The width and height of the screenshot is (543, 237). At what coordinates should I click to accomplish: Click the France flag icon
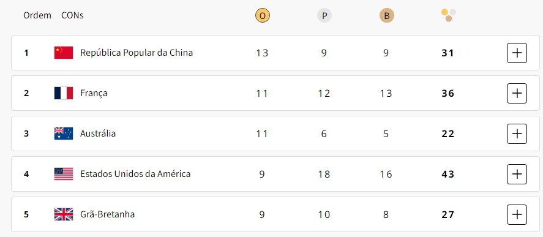64,93
